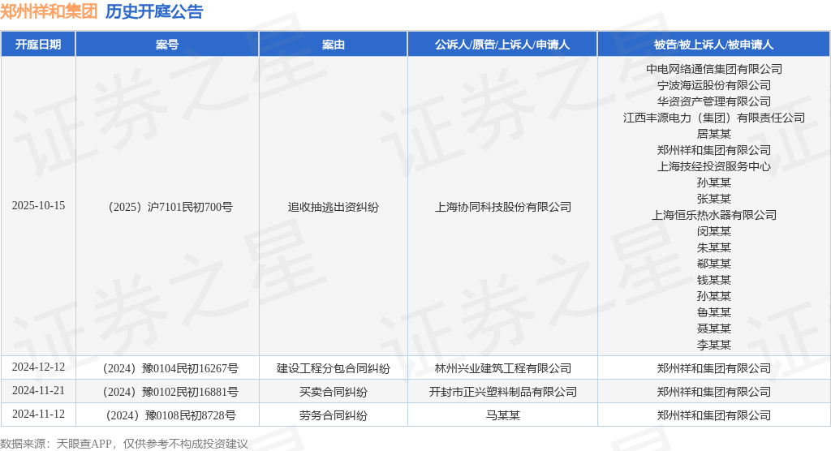831x451 pixels.
Task: Click defendant 钱某某
Action: pos(714,280)
